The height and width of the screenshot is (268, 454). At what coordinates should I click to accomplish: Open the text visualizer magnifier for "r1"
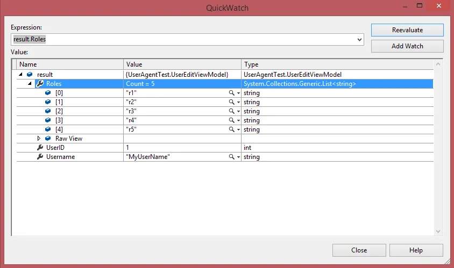tap(232, 93)
